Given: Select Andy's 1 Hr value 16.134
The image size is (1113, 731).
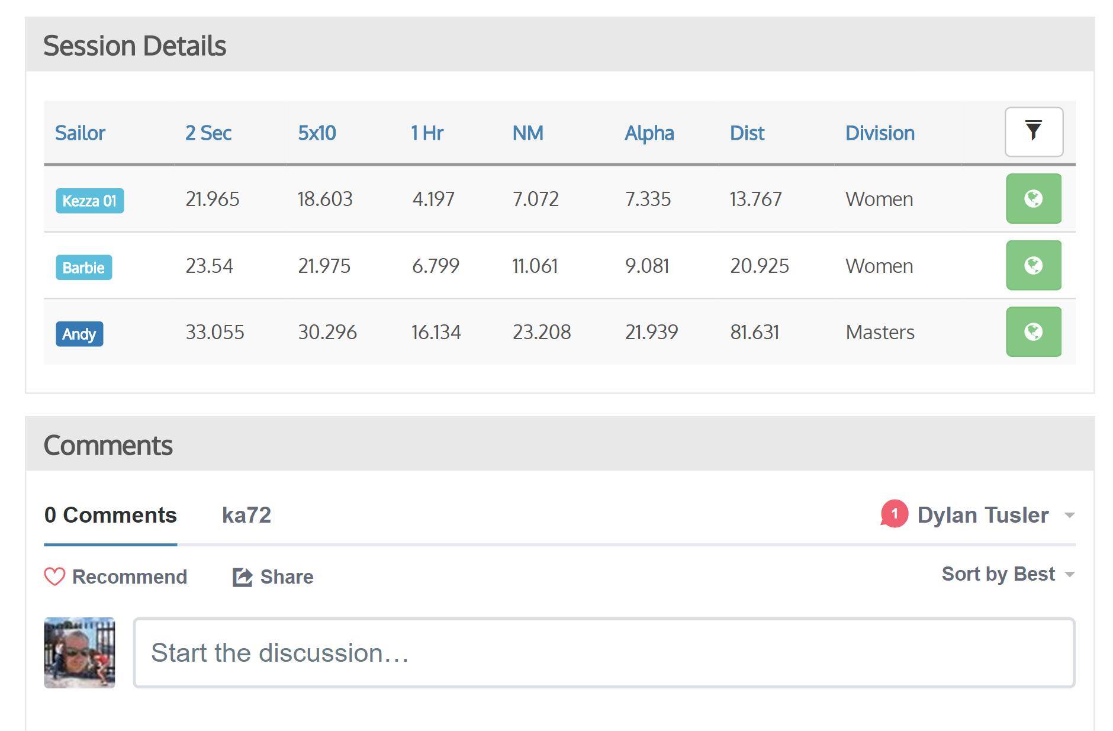Looking at the screenshot, I should point(436,332).
